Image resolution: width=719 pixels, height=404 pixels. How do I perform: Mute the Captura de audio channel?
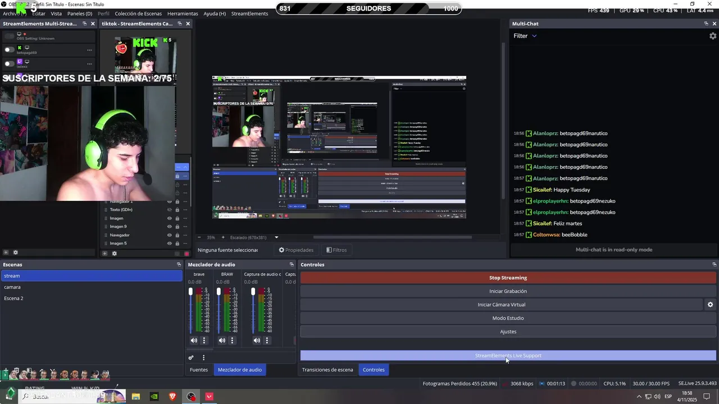point(257,340)
